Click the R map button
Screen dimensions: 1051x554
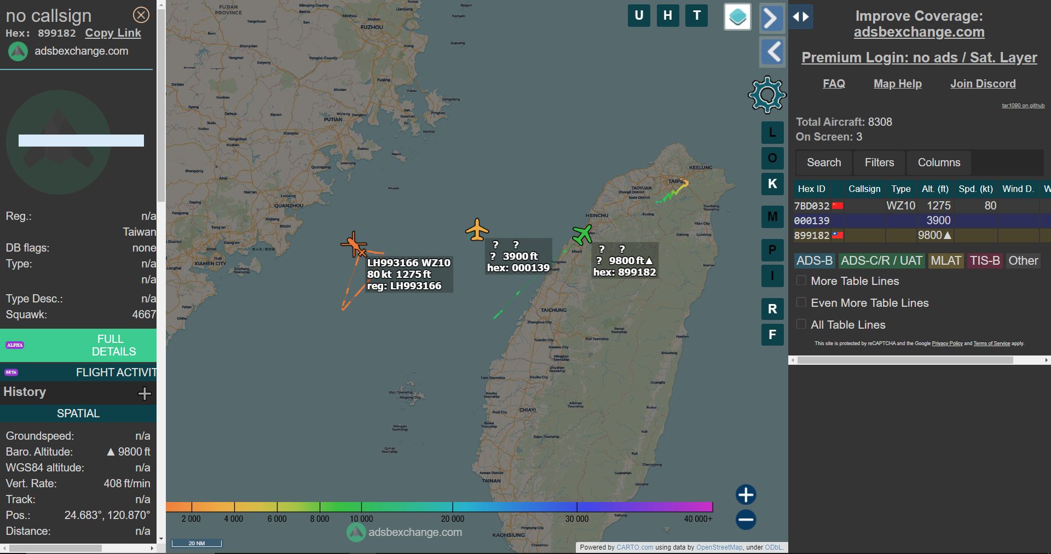772,308
